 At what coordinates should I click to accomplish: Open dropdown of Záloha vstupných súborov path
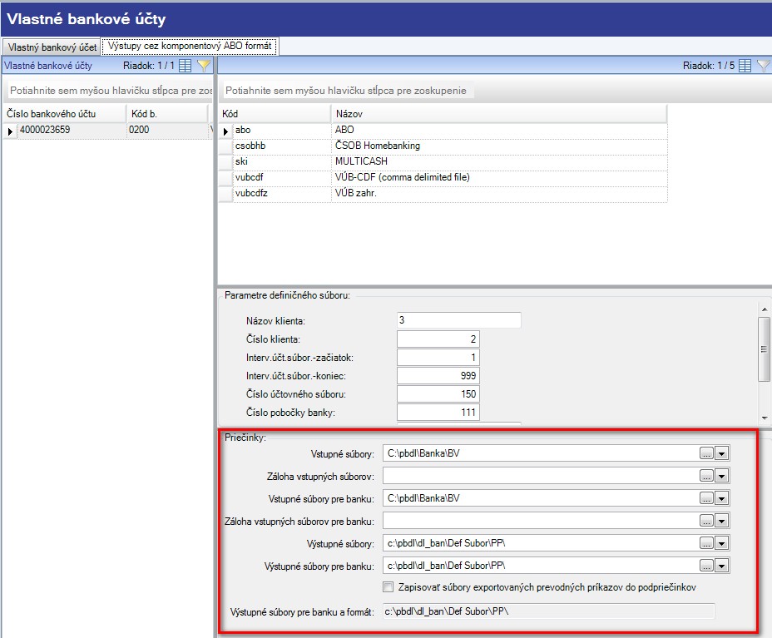pos(722,476)
